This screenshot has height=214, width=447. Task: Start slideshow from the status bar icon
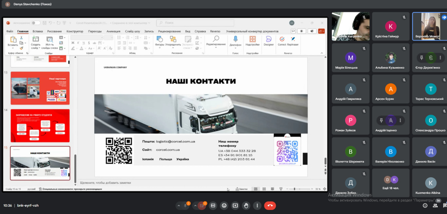[281, 189]
